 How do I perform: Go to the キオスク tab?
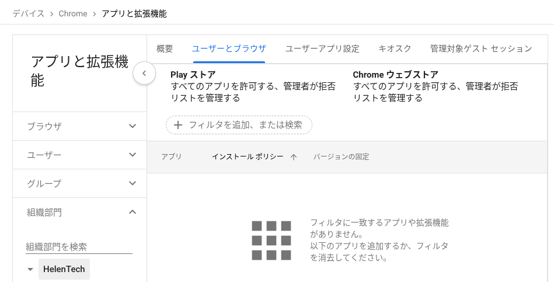point(395,49)
